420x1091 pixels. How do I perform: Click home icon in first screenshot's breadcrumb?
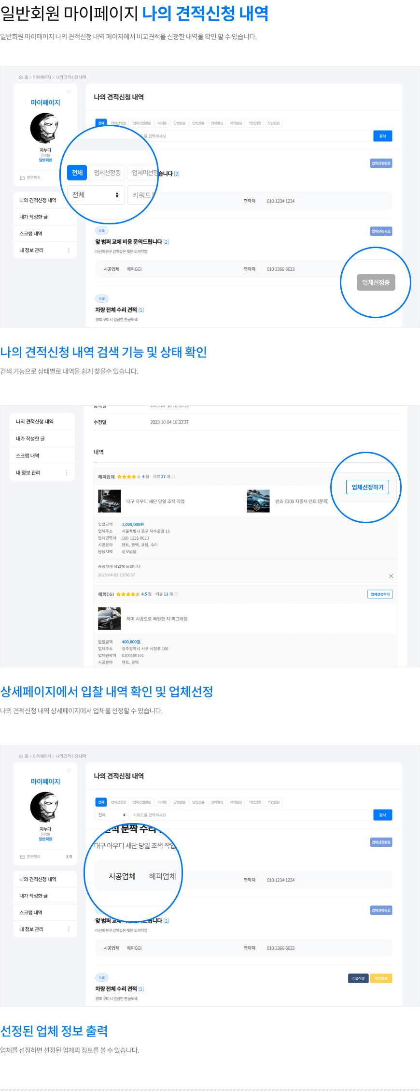coord(21,77)
